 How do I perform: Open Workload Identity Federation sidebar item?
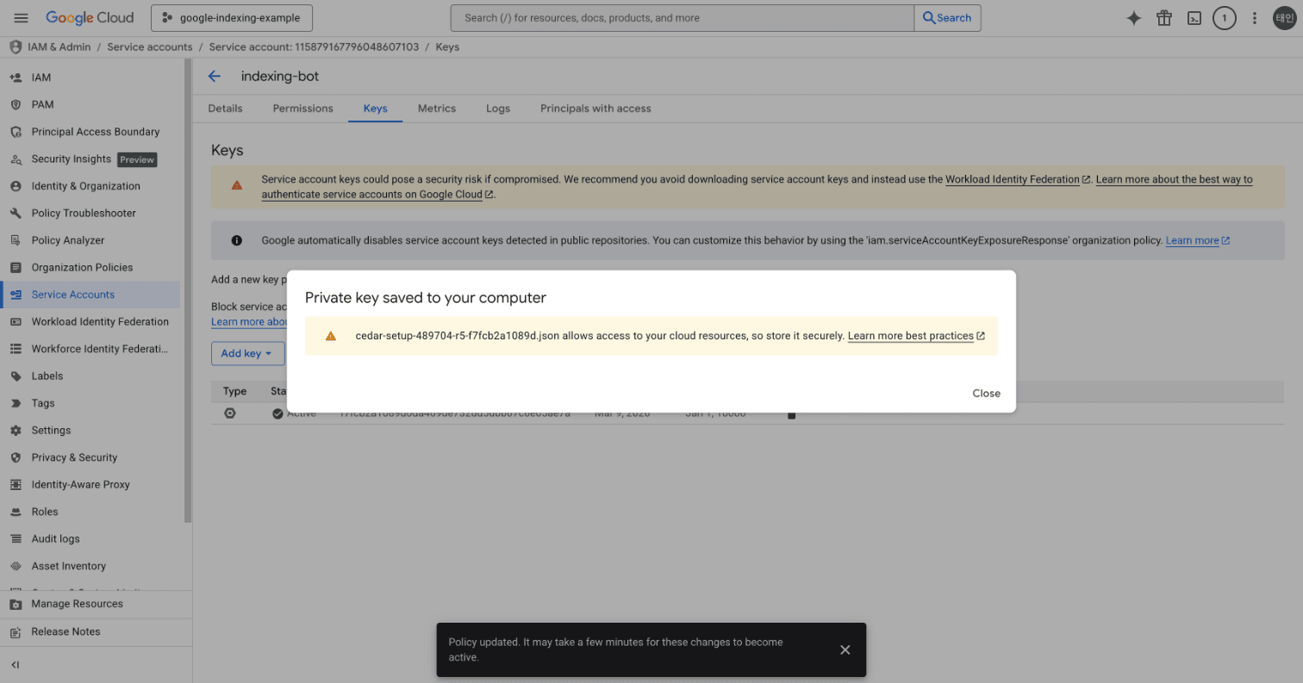(x=90, y=322)
